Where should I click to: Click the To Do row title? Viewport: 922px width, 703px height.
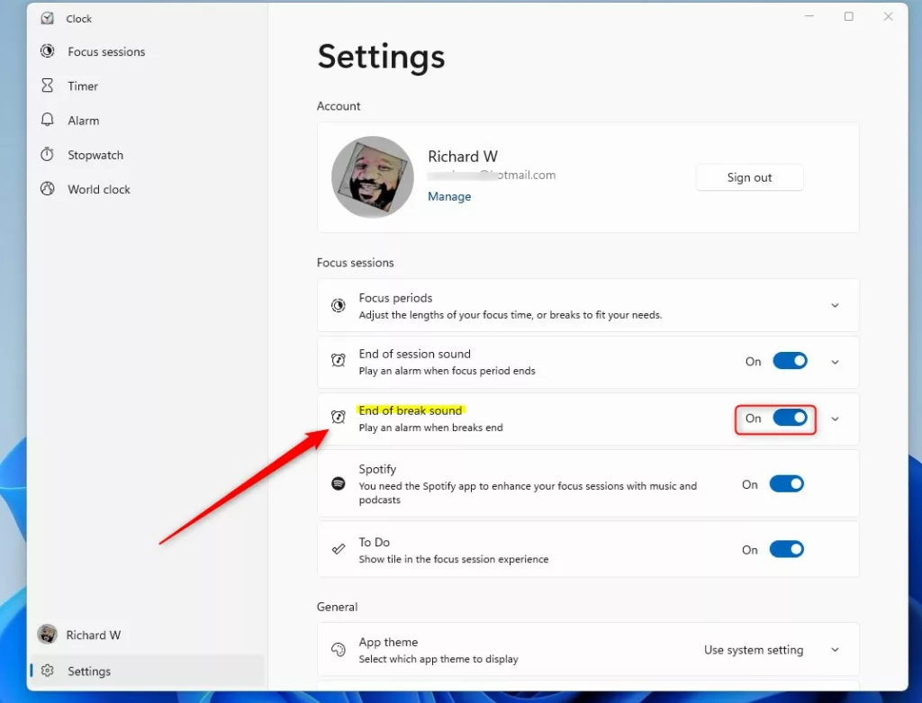[x=374, y=542]
